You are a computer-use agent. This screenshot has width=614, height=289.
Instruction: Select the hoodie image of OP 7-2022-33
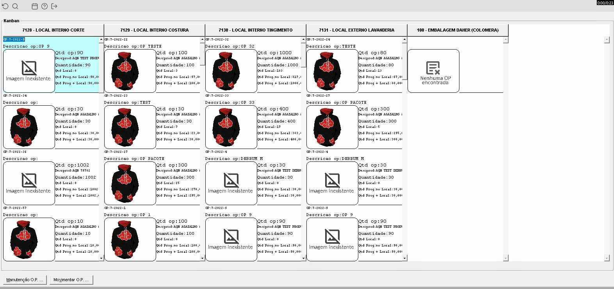click(231, 127)
